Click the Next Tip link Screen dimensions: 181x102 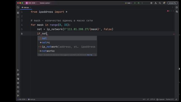pos(89,55)
